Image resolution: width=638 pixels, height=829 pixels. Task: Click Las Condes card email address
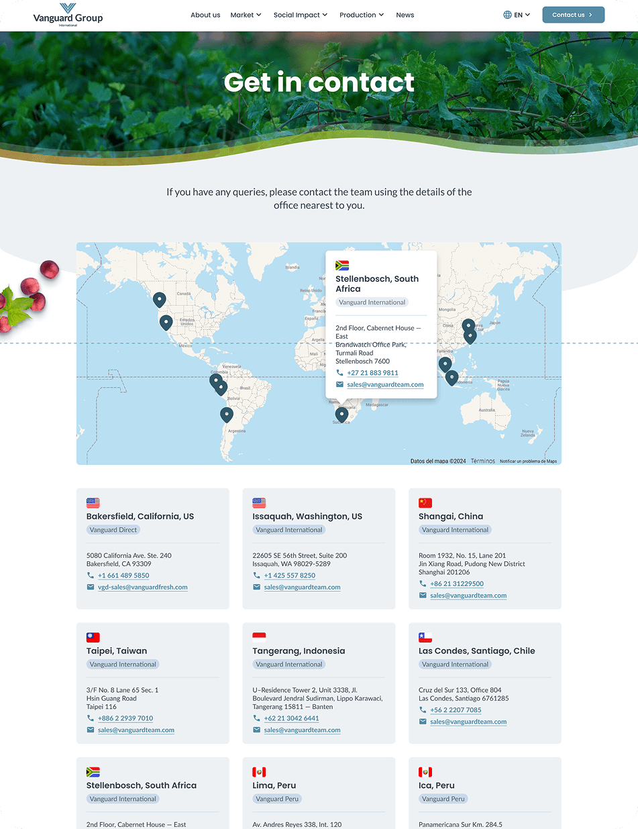coord(468,722)
